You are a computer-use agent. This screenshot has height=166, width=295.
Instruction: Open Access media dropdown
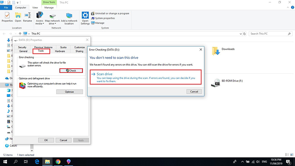(39, 18)
